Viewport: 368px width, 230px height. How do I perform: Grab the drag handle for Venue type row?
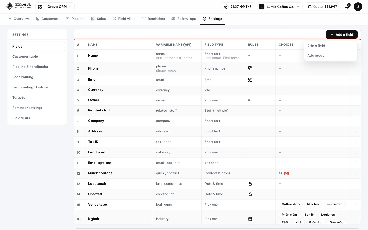[355, 205]
